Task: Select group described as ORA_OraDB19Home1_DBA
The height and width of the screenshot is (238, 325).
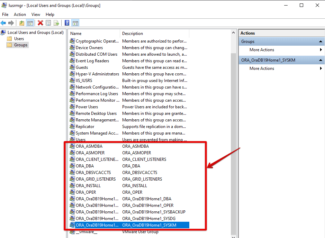Action: tap(147, 199)
